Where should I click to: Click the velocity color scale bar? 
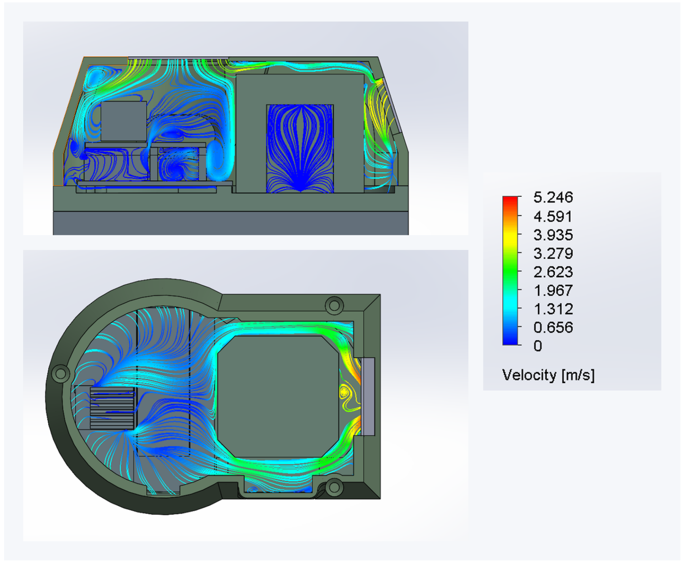[510, 270]
